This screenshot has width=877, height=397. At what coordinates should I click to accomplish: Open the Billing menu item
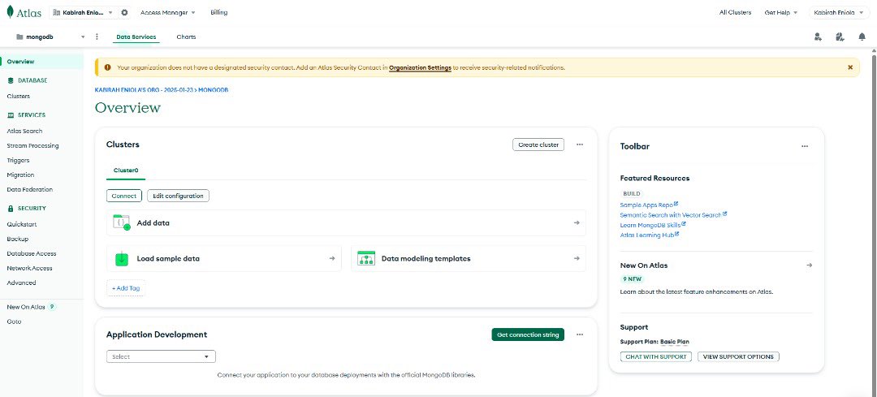pyautogui.click(x=218, y=12)
